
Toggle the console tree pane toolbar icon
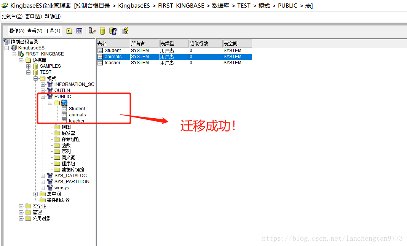pyautogui.click(x=80, y=31)
